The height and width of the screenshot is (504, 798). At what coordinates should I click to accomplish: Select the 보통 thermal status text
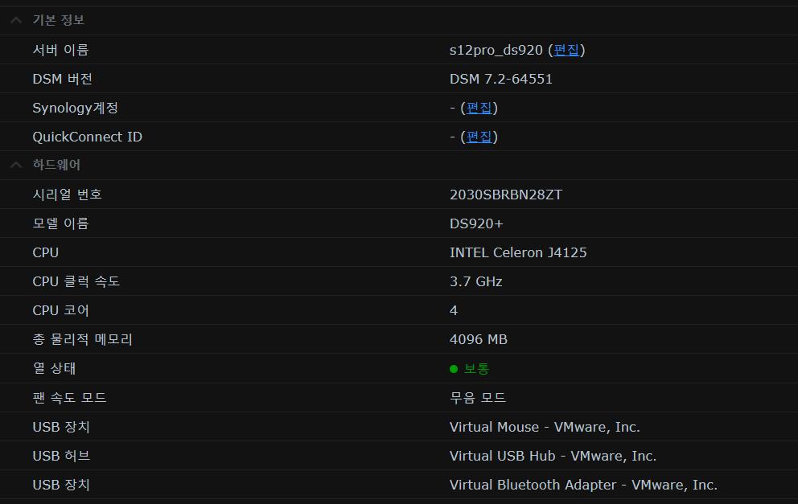(x=476, y=369)
